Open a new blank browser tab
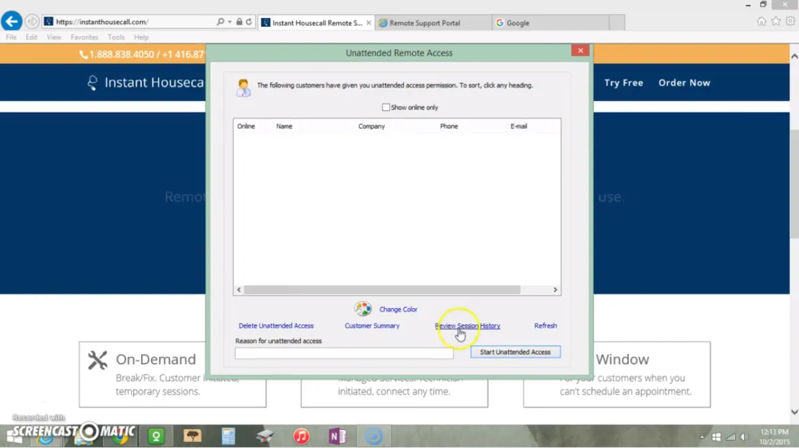 (617, 23)
